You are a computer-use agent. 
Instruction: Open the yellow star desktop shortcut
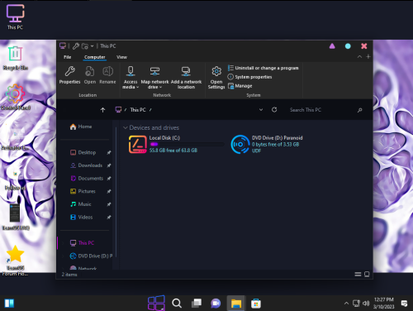tap(15, 261)
